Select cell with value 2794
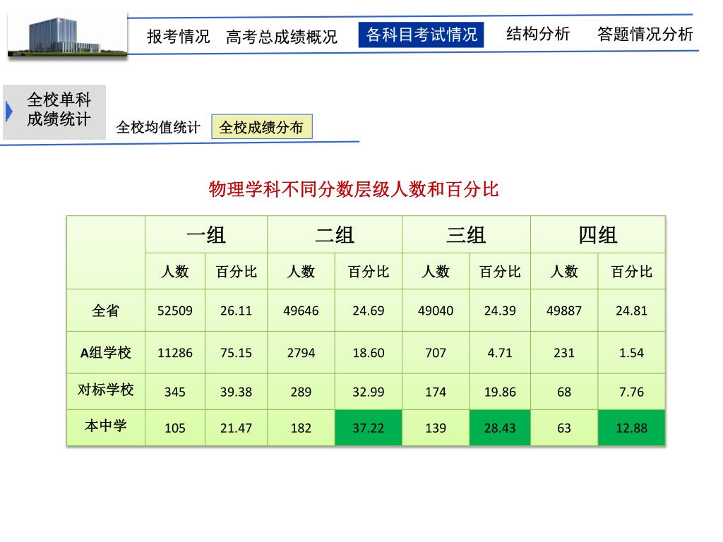Screen dimensions: 723x542 [301, 353]
